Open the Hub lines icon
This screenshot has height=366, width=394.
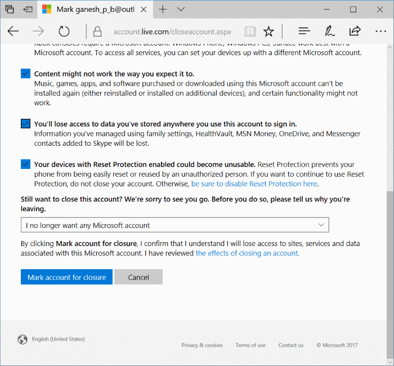pos(305,31)
